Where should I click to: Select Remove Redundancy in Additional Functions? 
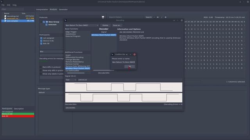pos(75,62)
